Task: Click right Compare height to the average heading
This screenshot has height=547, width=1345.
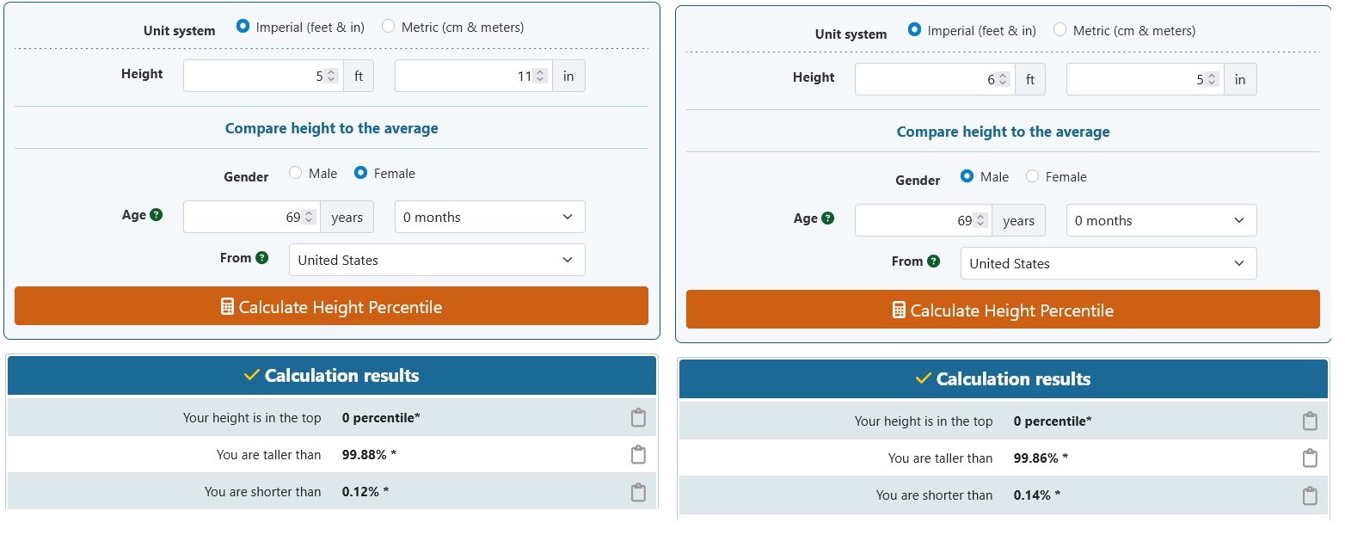Action: click(1004, 132)
